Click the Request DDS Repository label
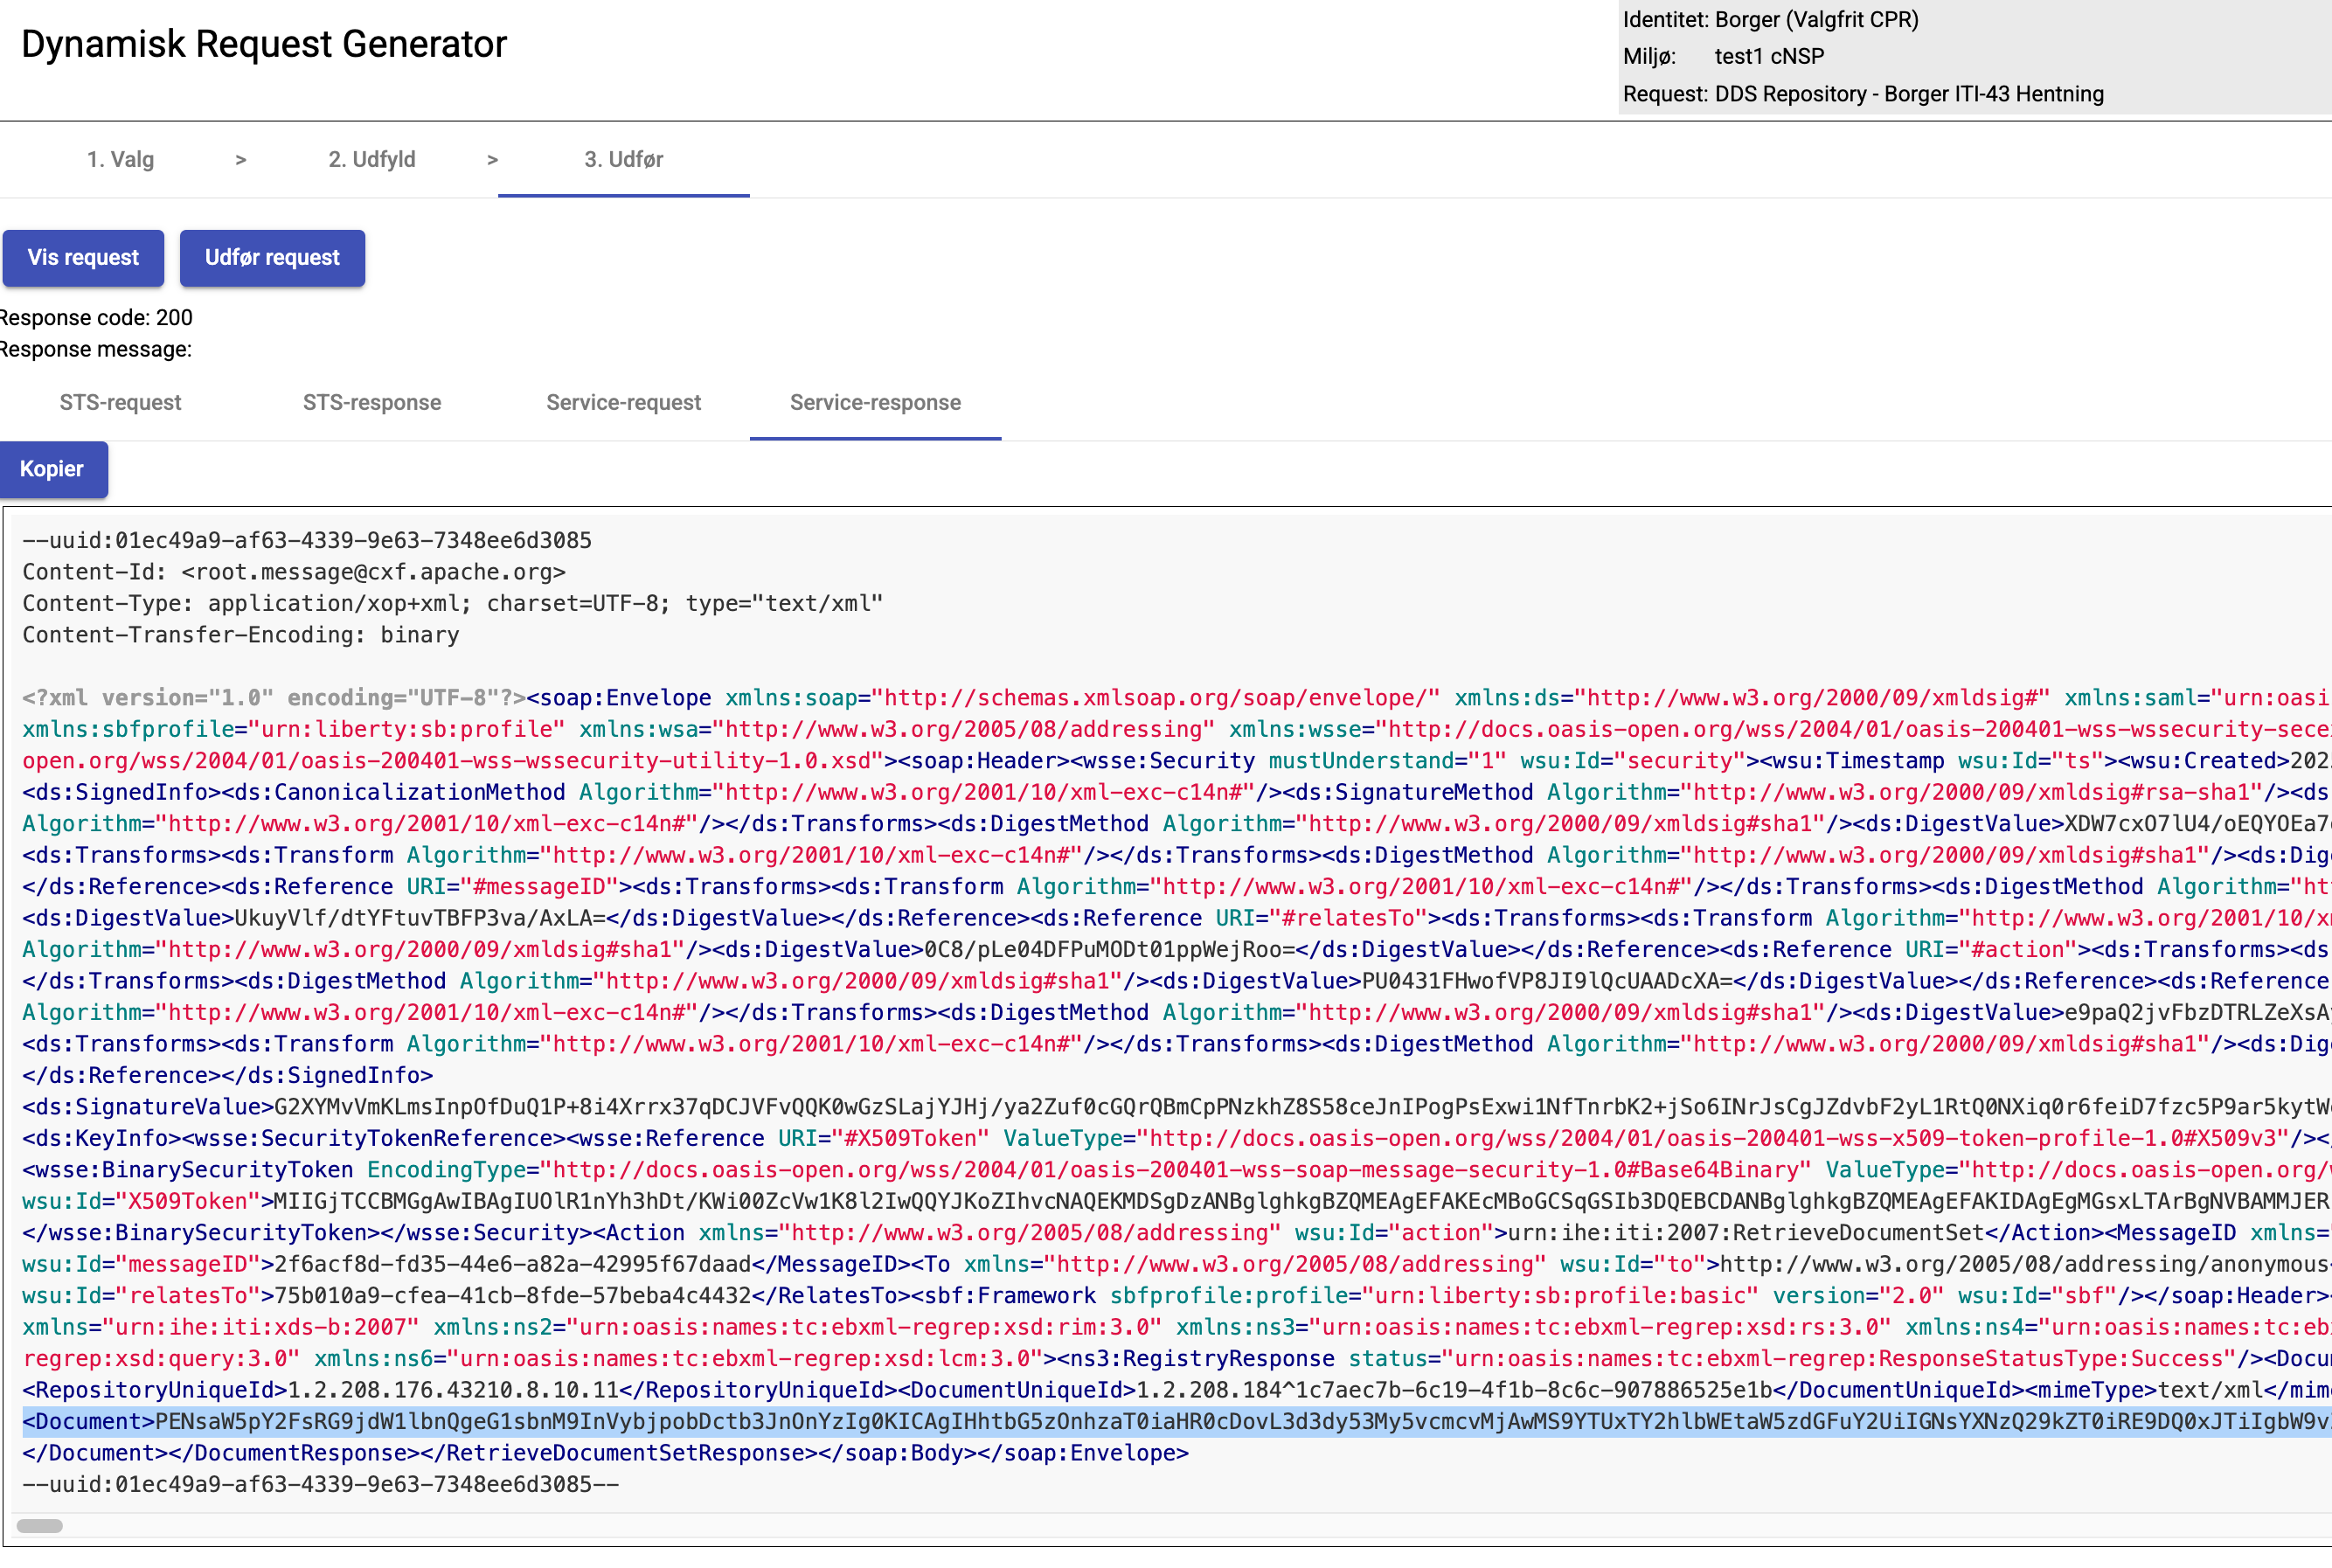Viewport: 2332px width, 1568px height. tap(1862, 94)
